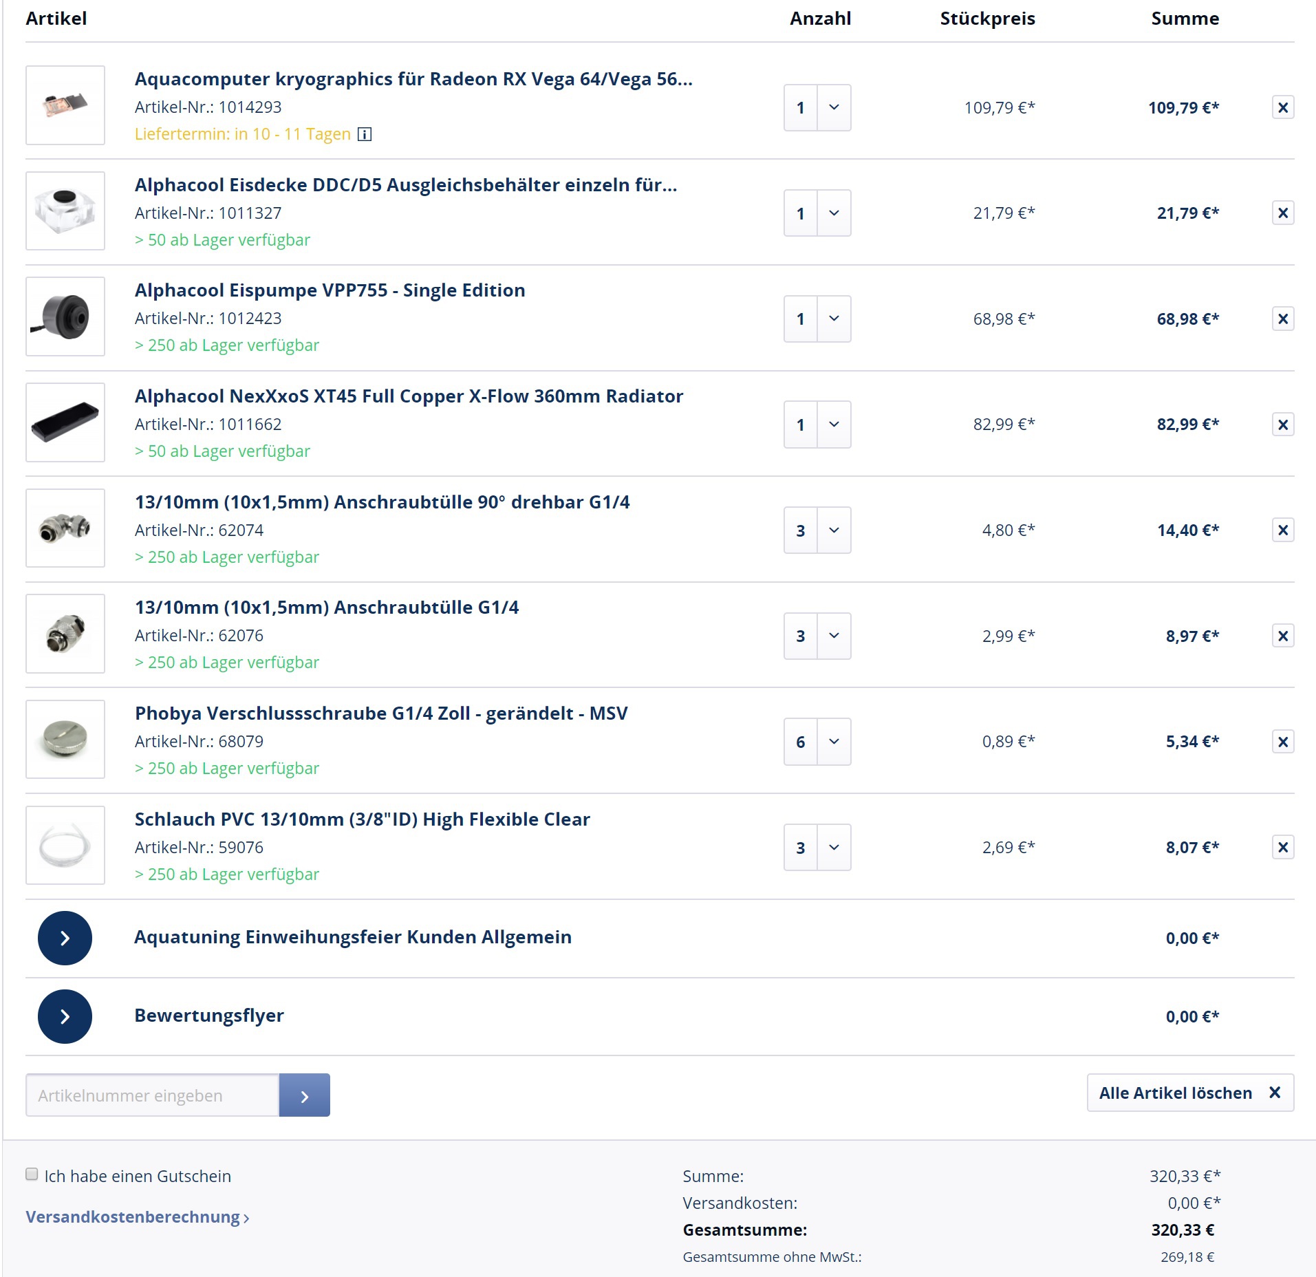
Task: Expand Aquatuning Einweihungsfeier circle arrow
Action: click(x=65, y=938)
